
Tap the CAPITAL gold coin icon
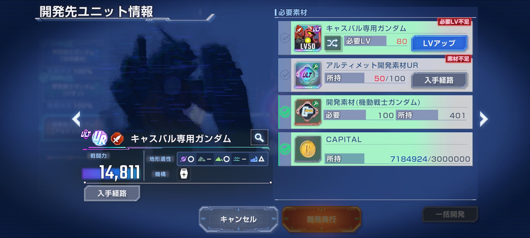(308, 149)
